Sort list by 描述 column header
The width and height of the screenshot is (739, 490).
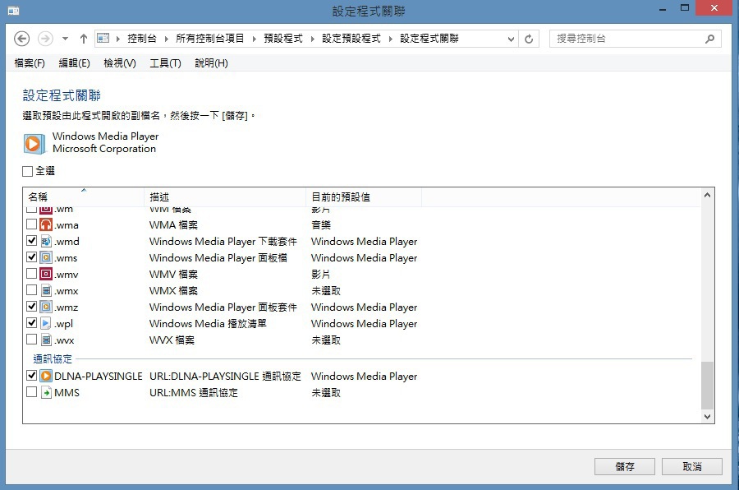pyautogui.click(x=225, y=196)
